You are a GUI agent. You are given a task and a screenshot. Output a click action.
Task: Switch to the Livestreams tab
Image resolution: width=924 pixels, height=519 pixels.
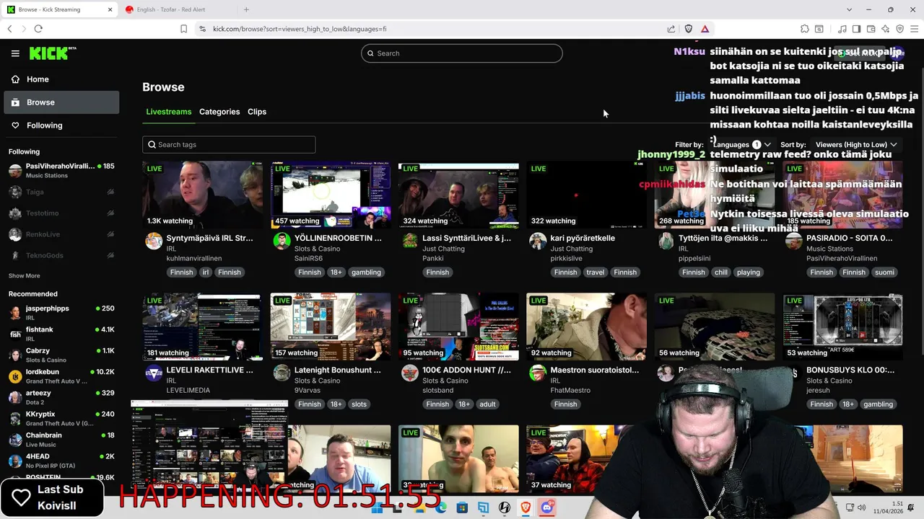pyautogui.click(x=169, y=112)
